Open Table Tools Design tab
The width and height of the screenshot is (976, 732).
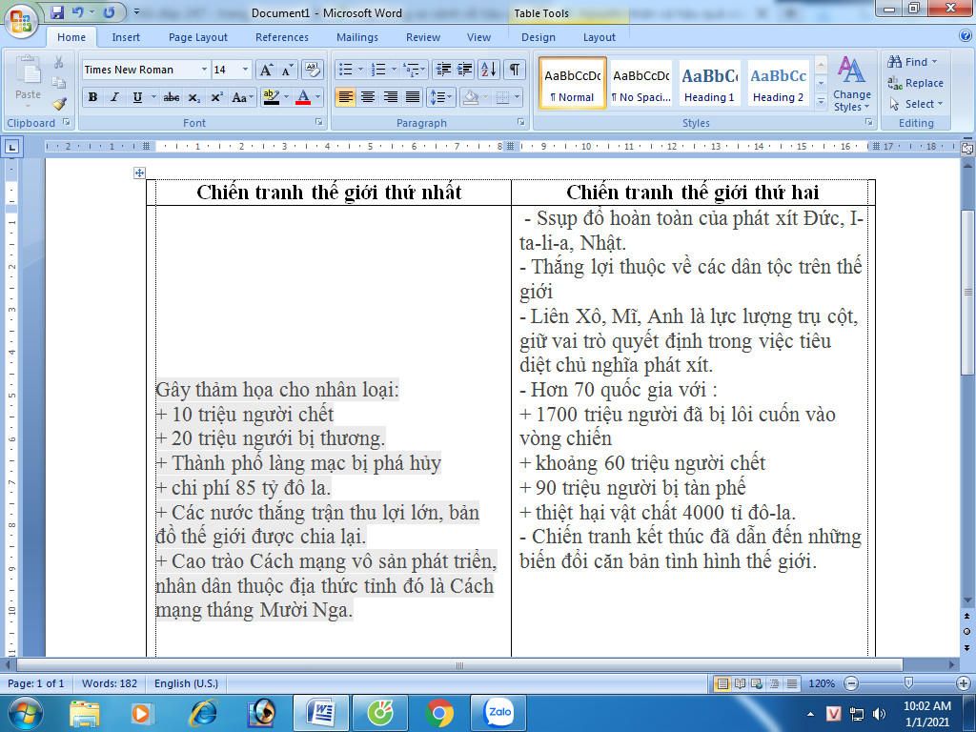click(x=539, y=37)
